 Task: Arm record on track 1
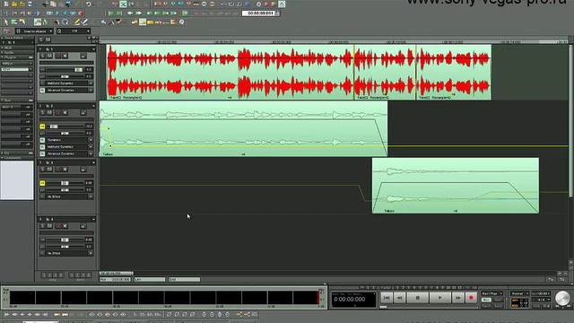[57, 56]
